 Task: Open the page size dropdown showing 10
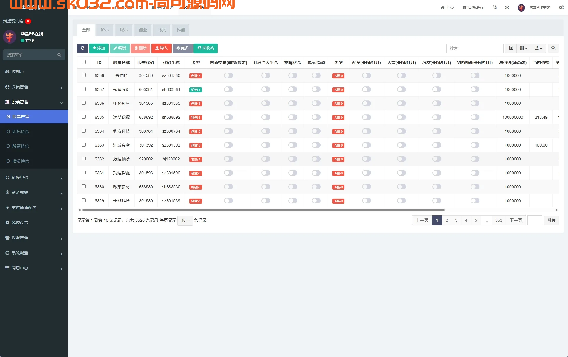[185, 221]
